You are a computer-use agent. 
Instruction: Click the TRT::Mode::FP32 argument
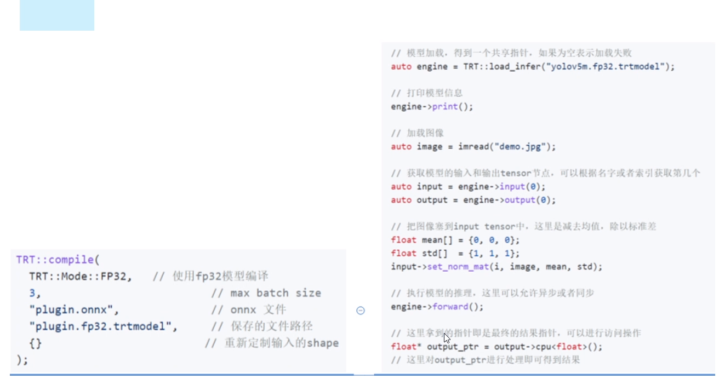coord(81,277)
